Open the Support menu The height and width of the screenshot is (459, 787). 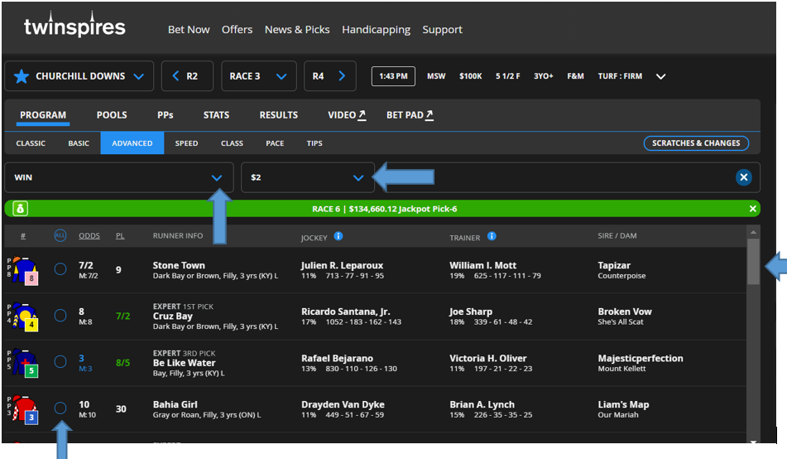[442, 30]
